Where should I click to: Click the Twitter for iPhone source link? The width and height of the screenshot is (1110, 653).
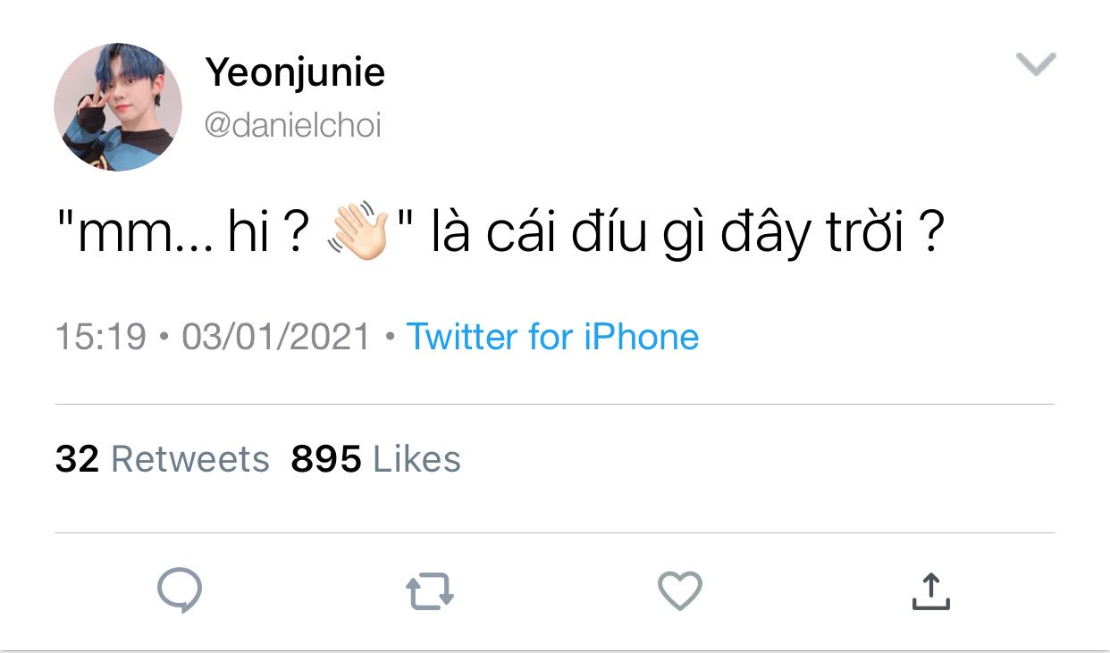coord(552,337)
